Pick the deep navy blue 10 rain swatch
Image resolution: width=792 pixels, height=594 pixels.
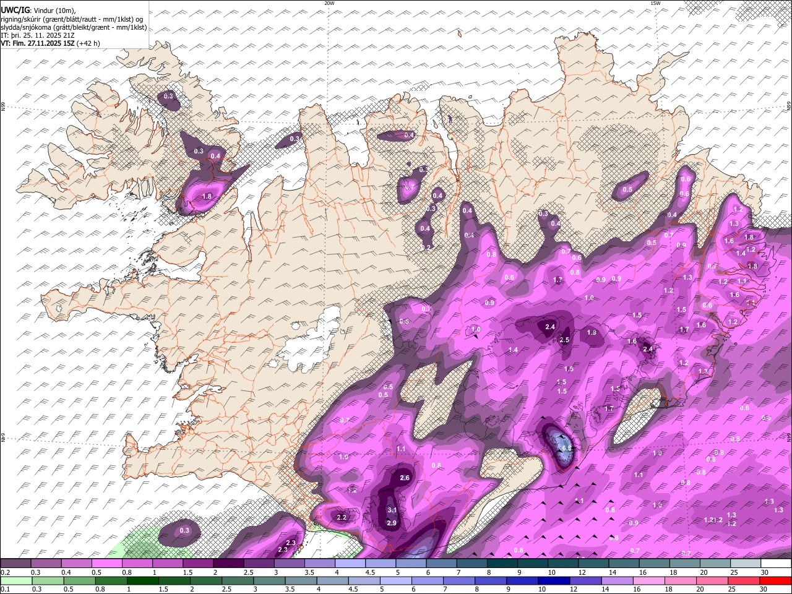tap(554, 581)
